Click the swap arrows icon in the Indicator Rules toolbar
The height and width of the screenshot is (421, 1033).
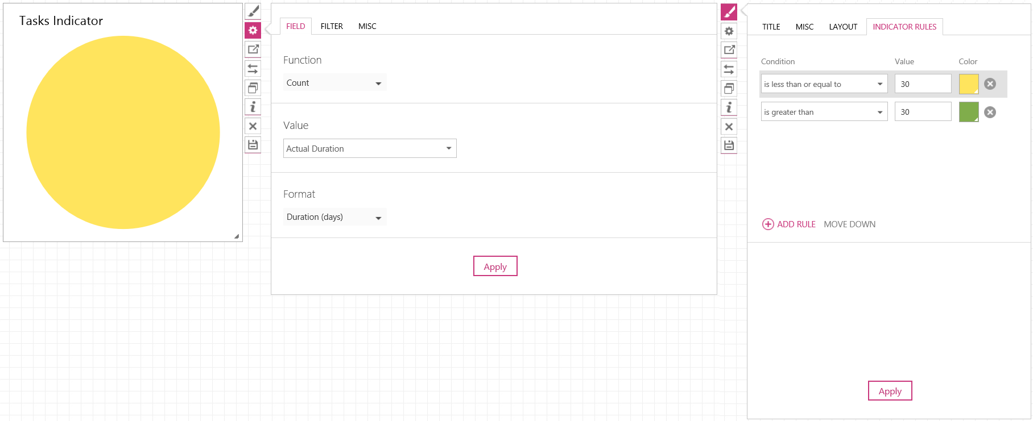tap(729, 69)
